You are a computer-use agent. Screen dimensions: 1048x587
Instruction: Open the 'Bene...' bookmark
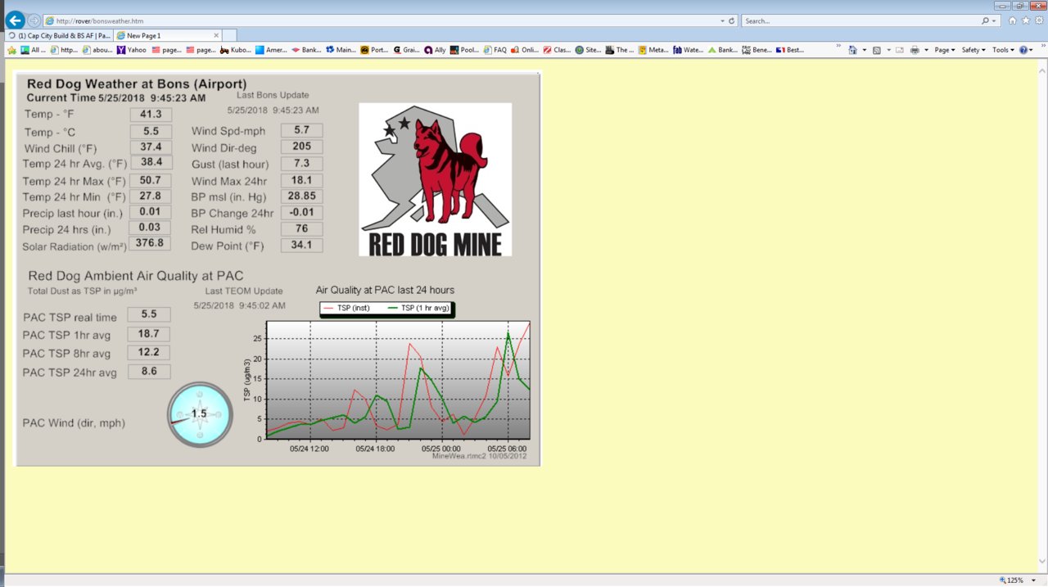point(757,50)
